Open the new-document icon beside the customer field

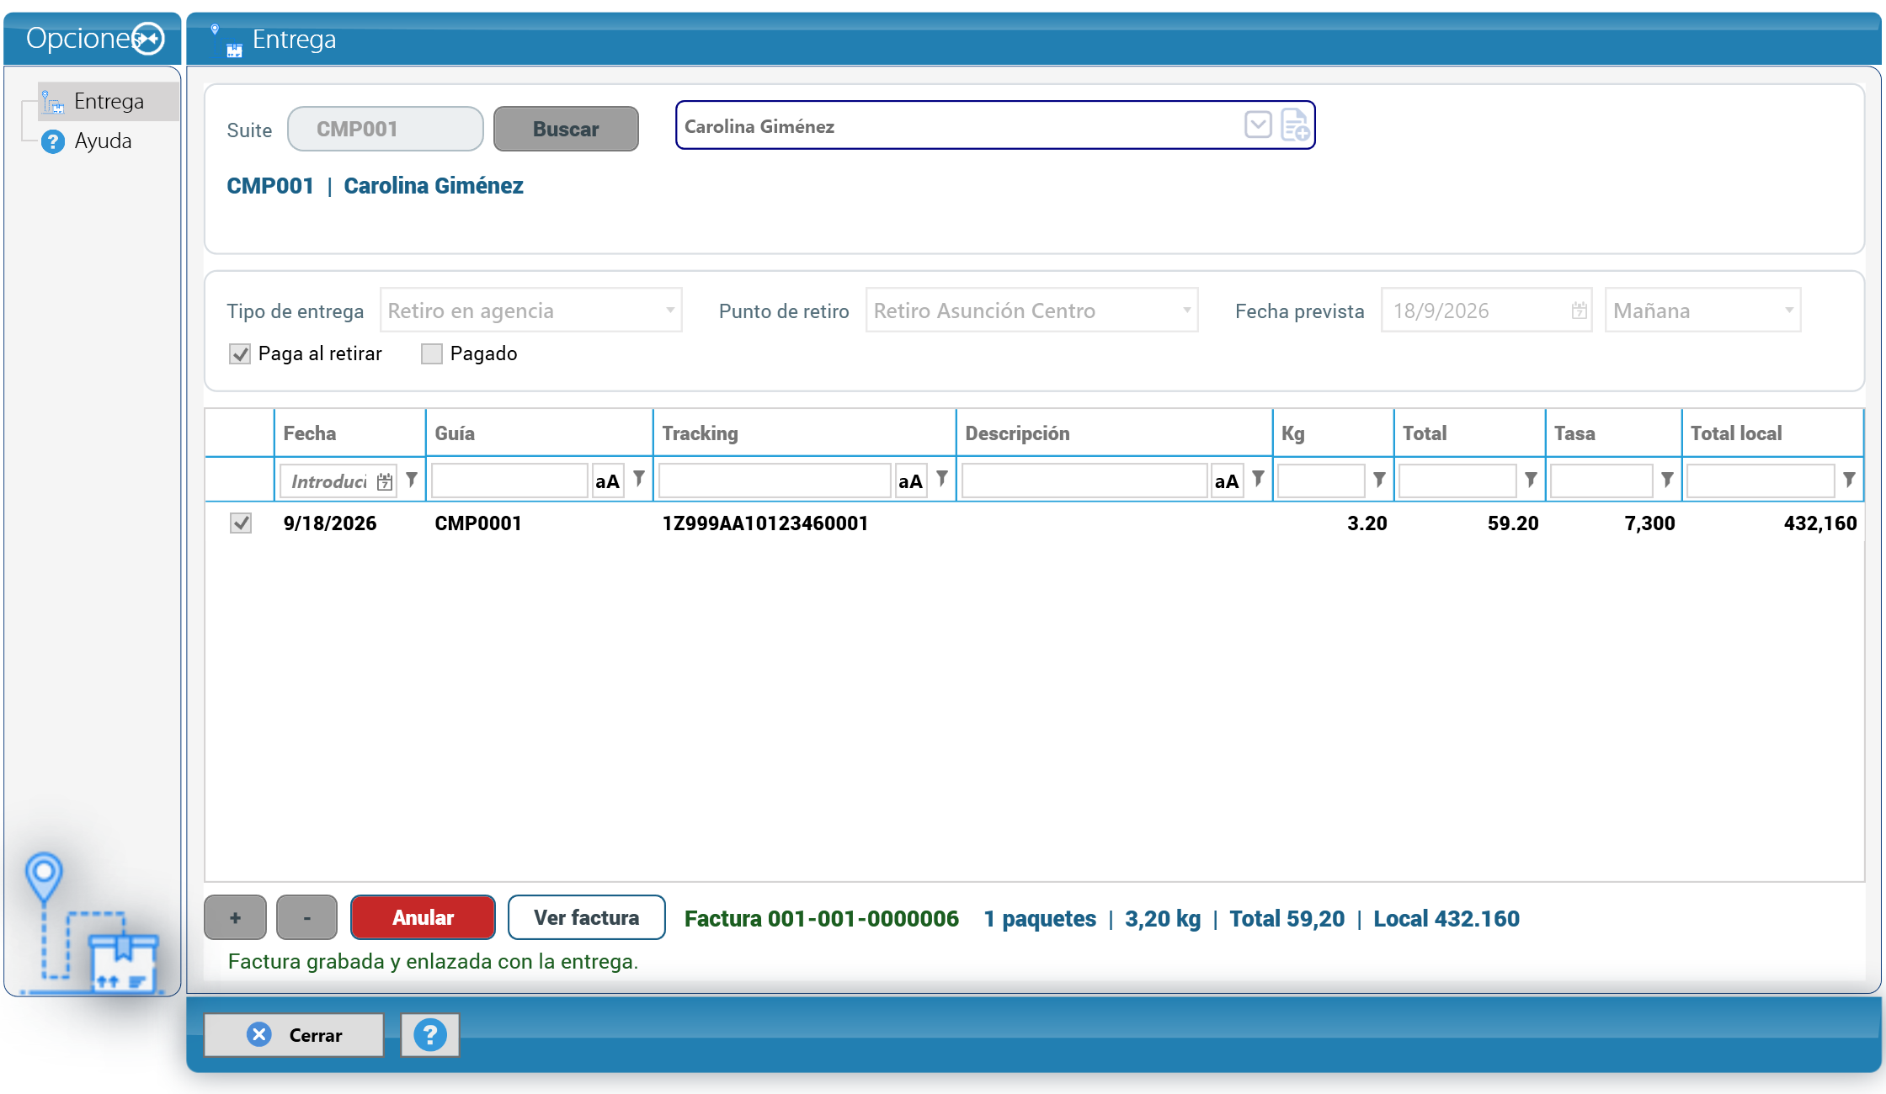point(1295,125)
